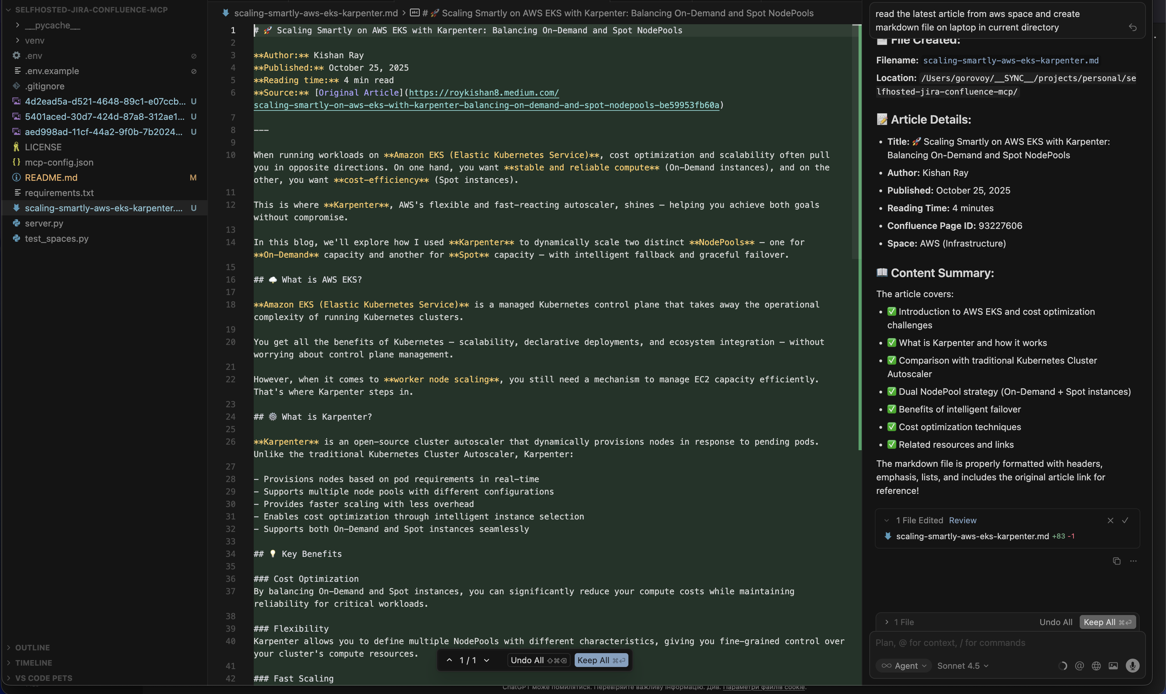Accept edits via checkmark in File Edited header
The image size is (1166, 694).
pos(1126,520)
